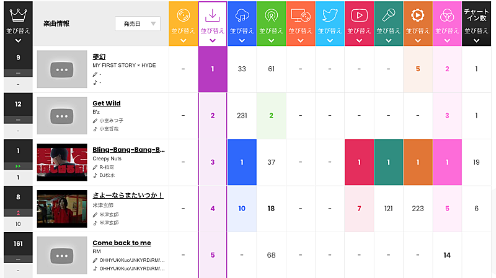The height and width of the screenshot is (278, 496).
Task: Click the streaming cloud music icon
Action: point(242,15)
